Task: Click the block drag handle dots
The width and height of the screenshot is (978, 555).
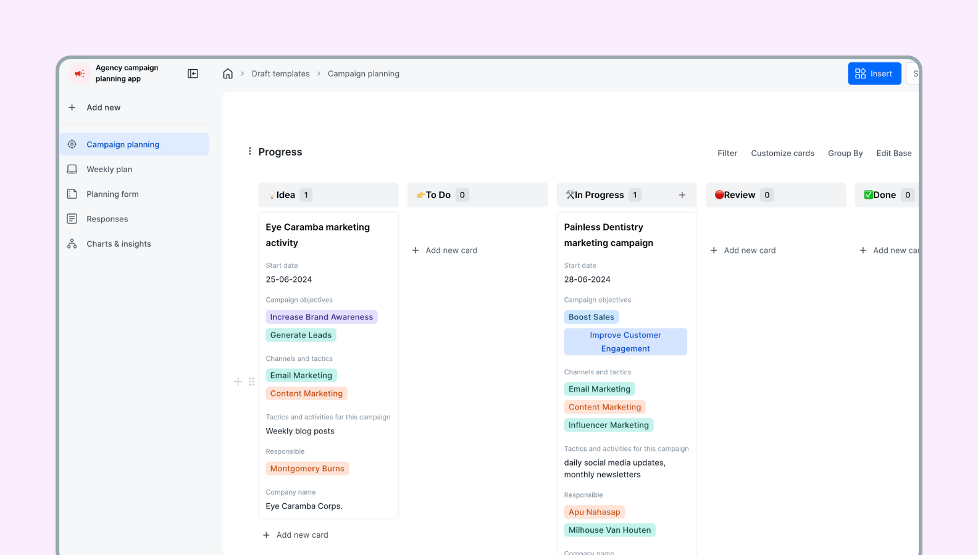Action: [252, 382]
